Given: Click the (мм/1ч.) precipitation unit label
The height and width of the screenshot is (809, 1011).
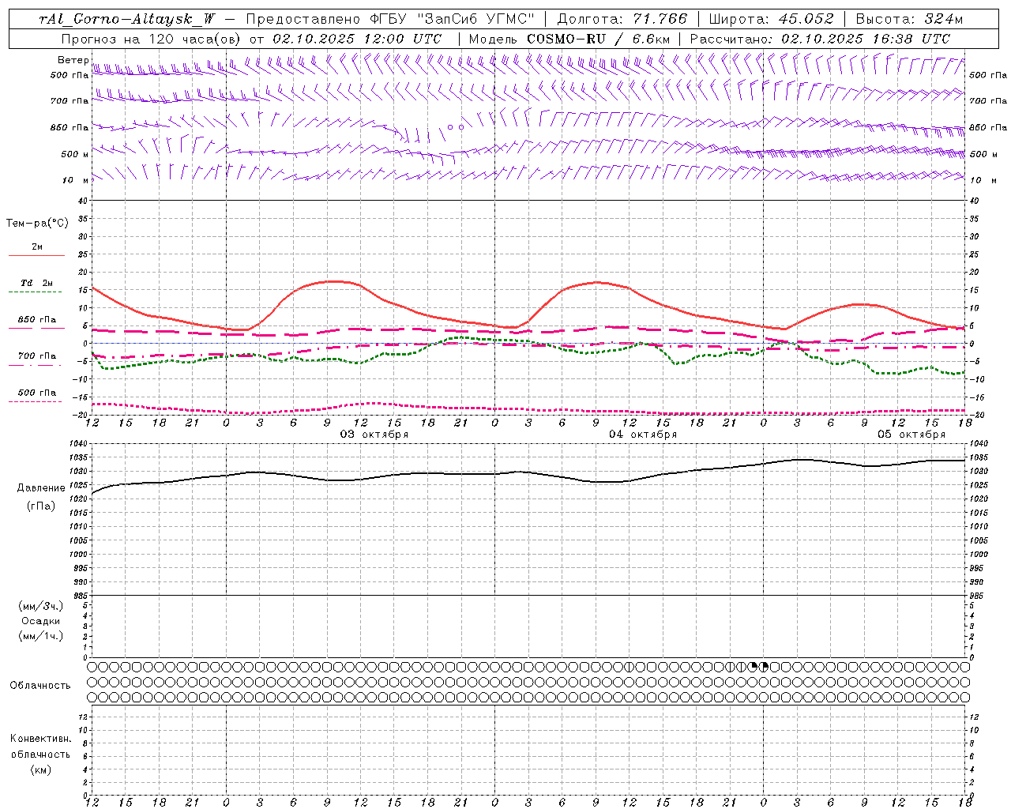Looking at the screenshot, I should [41, 636].
